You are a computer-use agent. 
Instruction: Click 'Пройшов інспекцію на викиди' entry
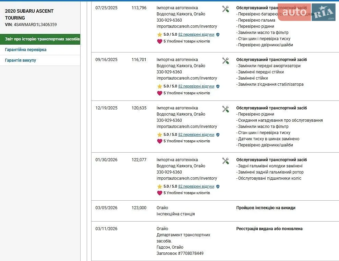tap(266, 208)
